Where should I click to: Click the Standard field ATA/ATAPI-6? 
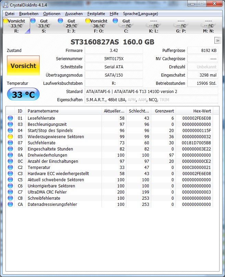click(x=152, y=92)
